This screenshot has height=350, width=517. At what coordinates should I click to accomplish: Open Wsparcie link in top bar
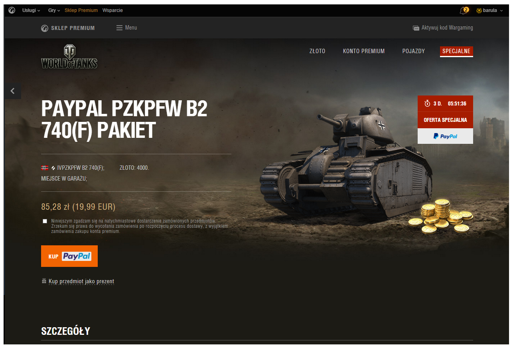[112, 10]
